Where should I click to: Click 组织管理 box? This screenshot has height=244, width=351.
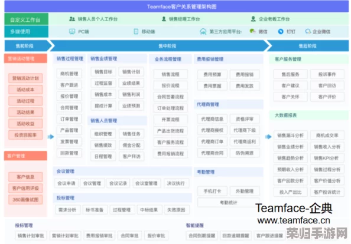point(103,134)
